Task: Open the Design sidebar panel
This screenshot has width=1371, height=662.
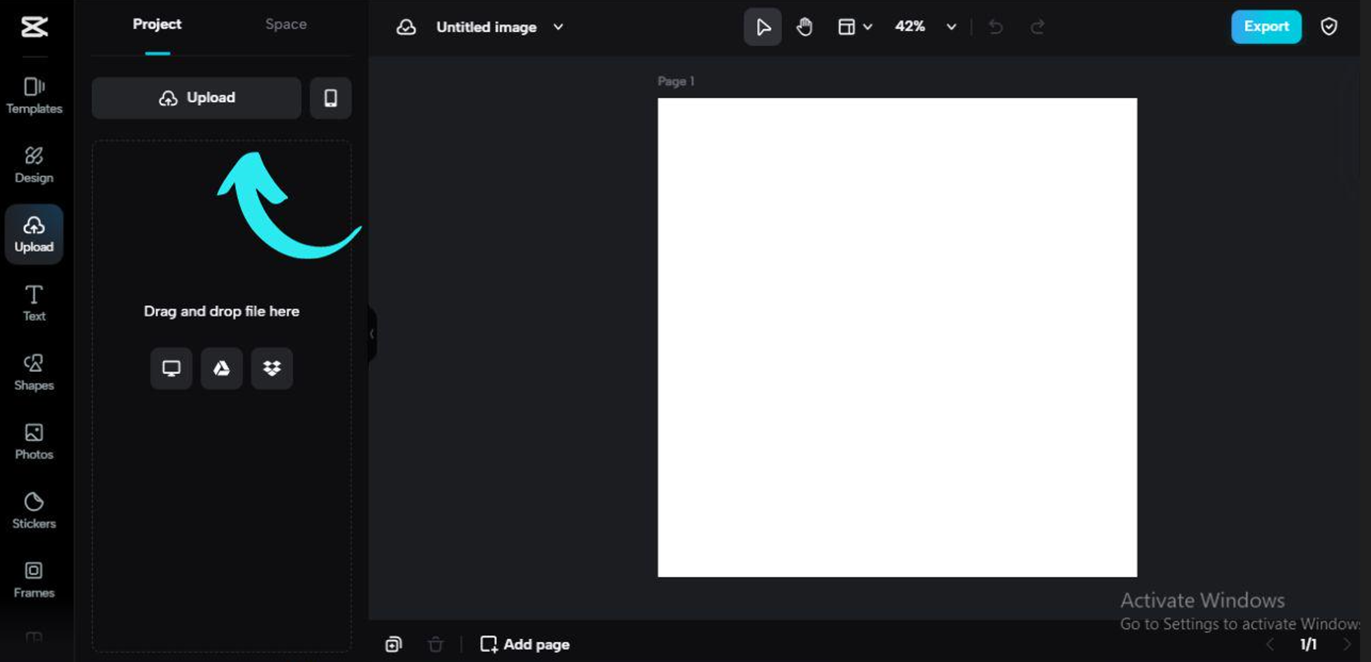Action: tap(34, 165)
